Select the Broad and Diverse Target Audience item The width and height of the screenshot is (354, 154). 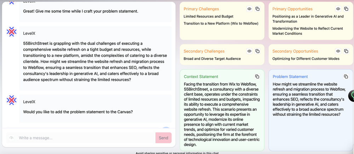212,59
